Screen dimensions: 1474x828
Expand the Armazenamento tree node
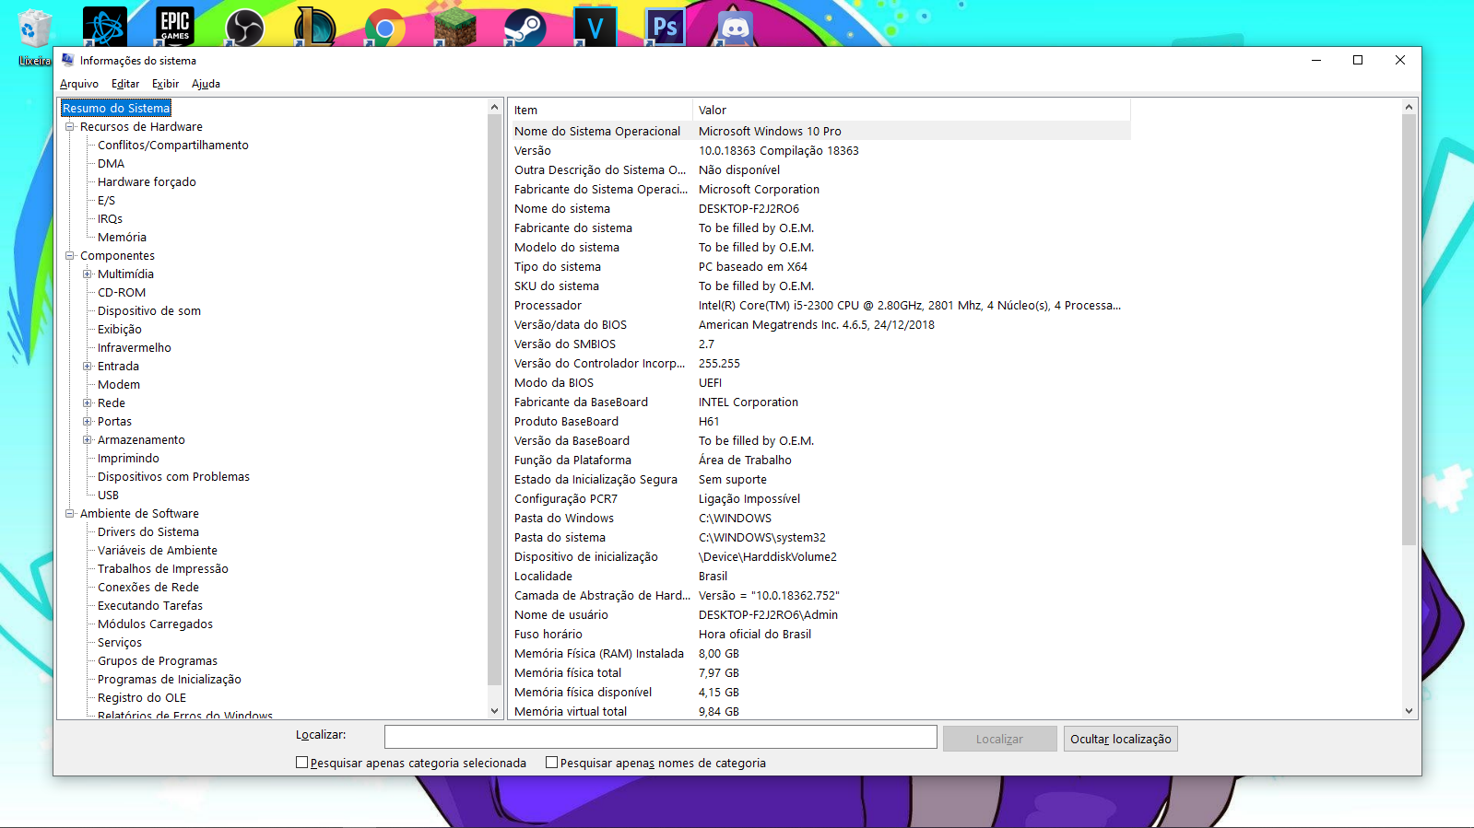pyautogui.click(x=88, y=440)
